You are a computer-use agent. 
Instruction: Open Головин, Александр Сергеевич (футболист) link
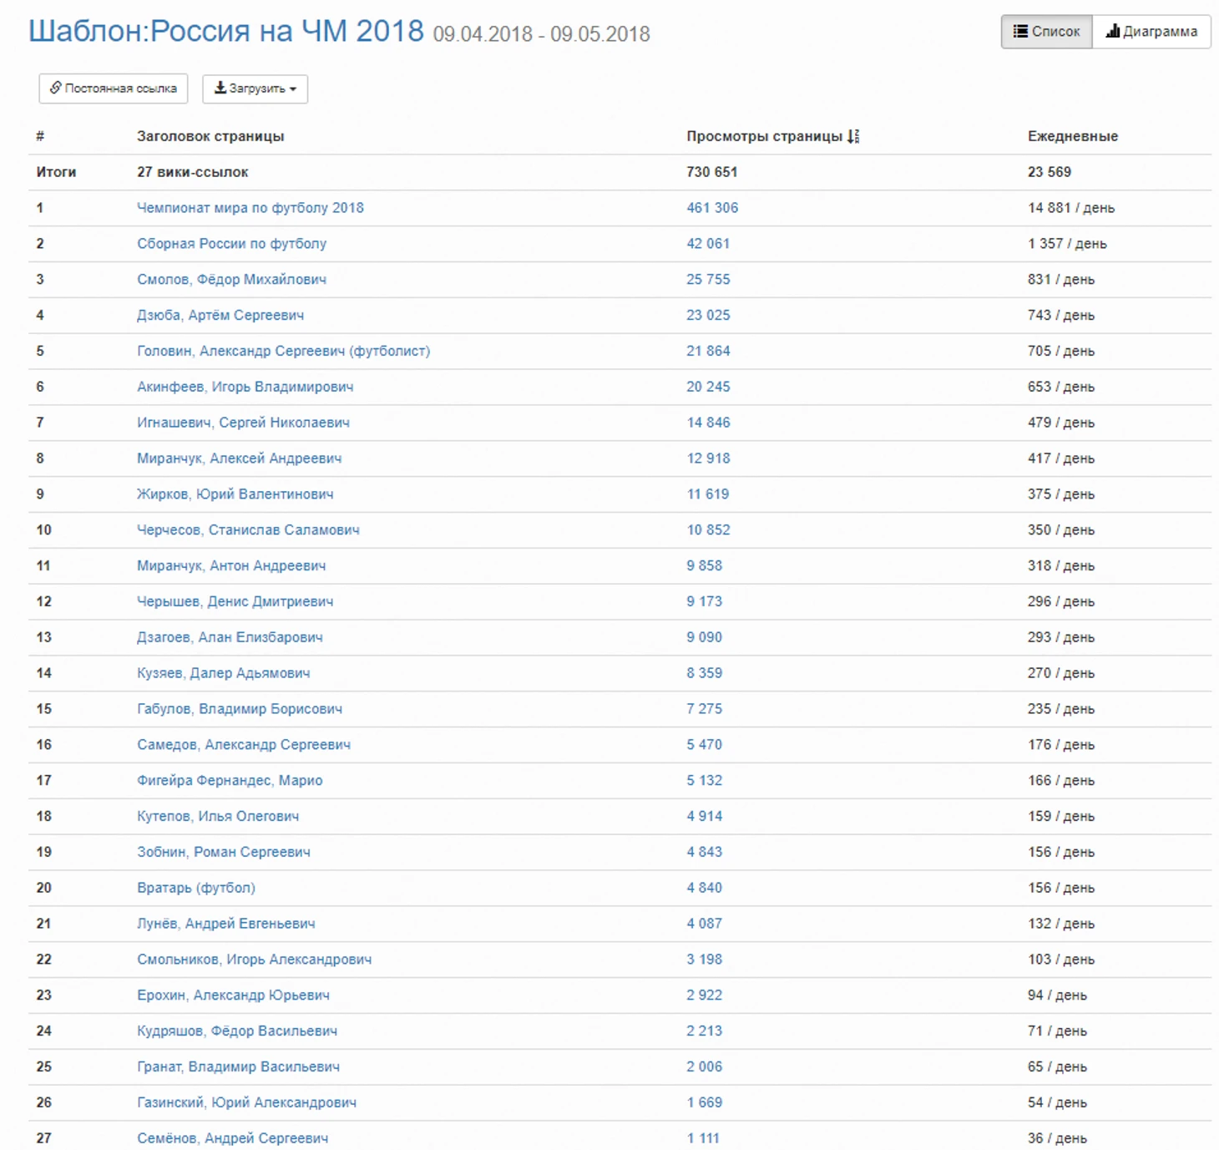coord(284,352)
